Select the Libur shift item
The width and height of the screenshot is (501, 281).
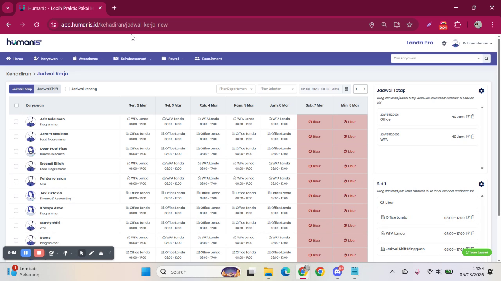(427, 203)
